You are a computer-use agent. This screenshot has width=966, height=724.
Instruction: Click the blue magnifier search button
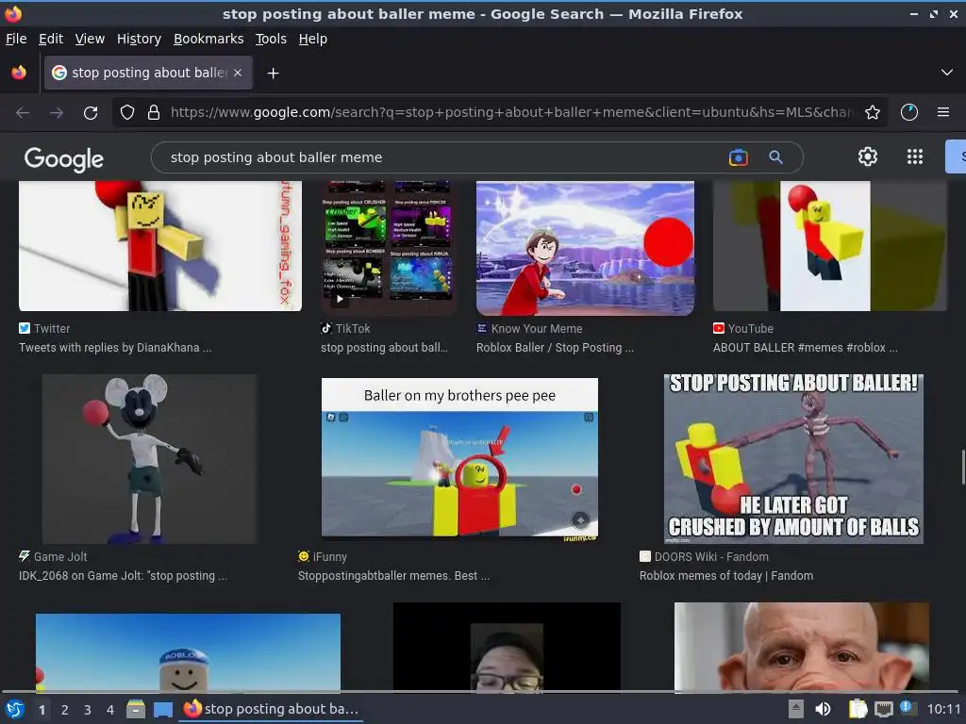coord(775,157)
